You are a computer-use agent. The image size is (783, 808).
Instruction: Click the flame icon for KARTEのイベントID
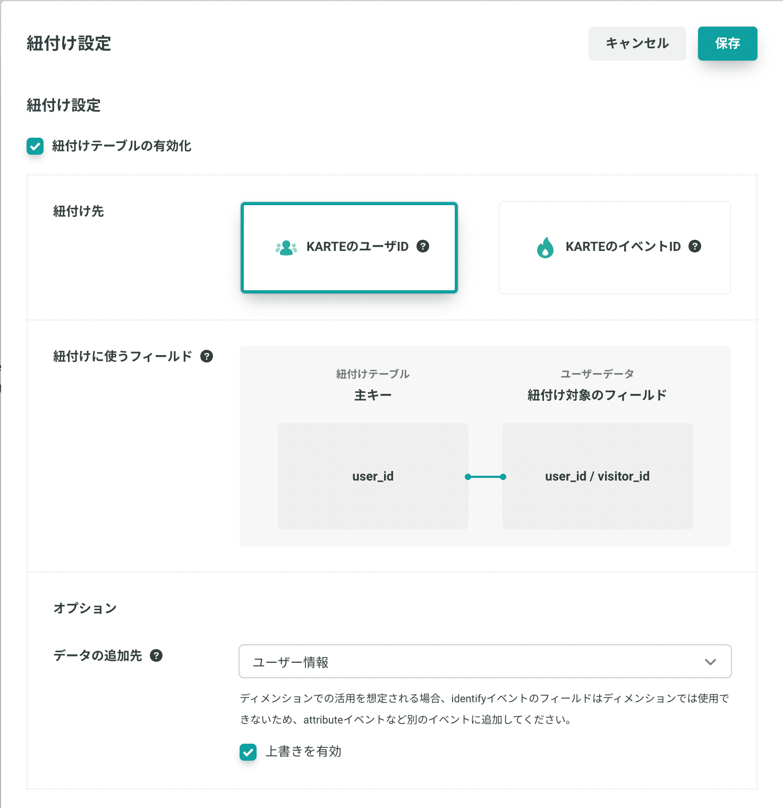coord(545,247)
